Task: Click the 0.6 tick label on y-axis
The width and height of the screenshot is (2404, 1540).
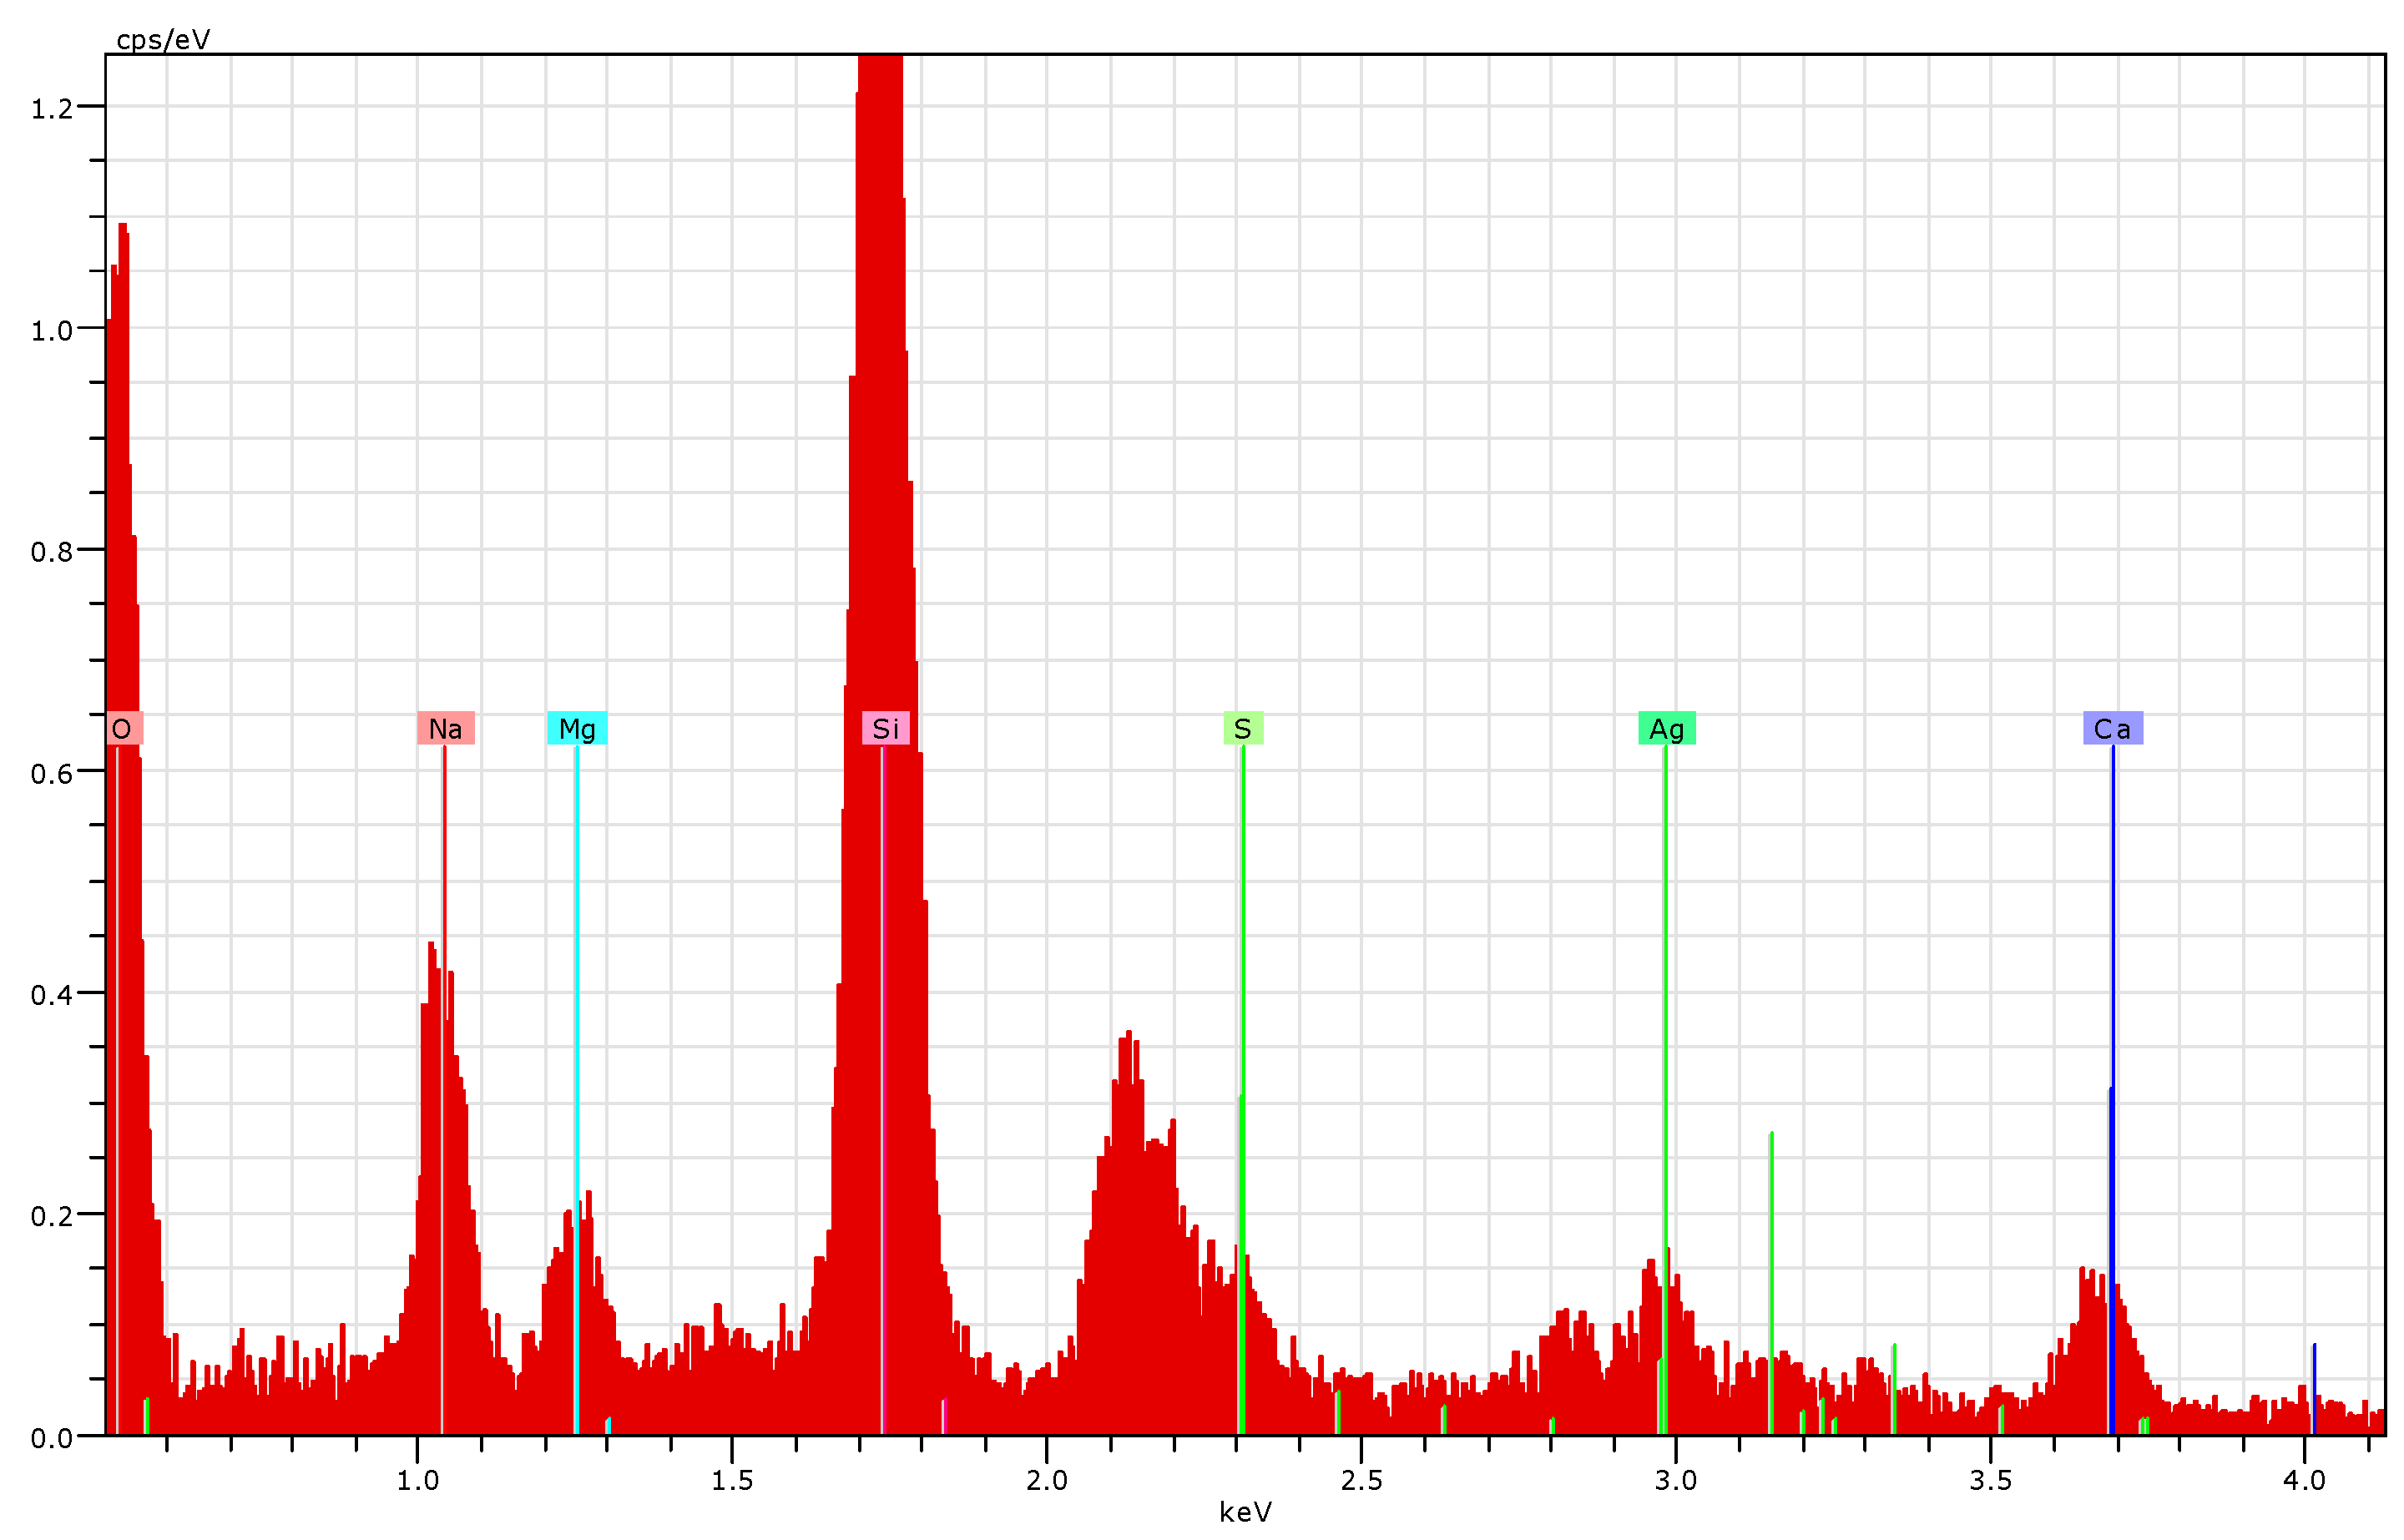Action: 52,773
